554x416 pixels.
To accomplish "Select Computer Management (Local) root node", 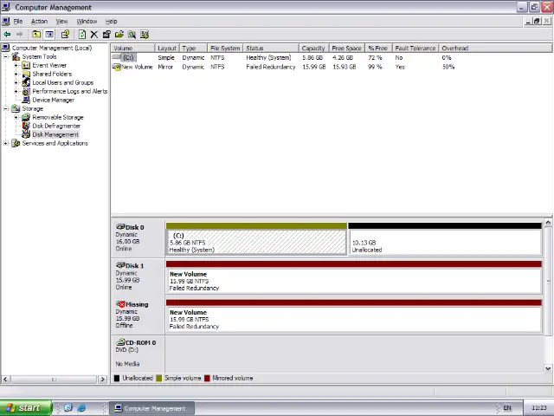I will pos(52,49).
